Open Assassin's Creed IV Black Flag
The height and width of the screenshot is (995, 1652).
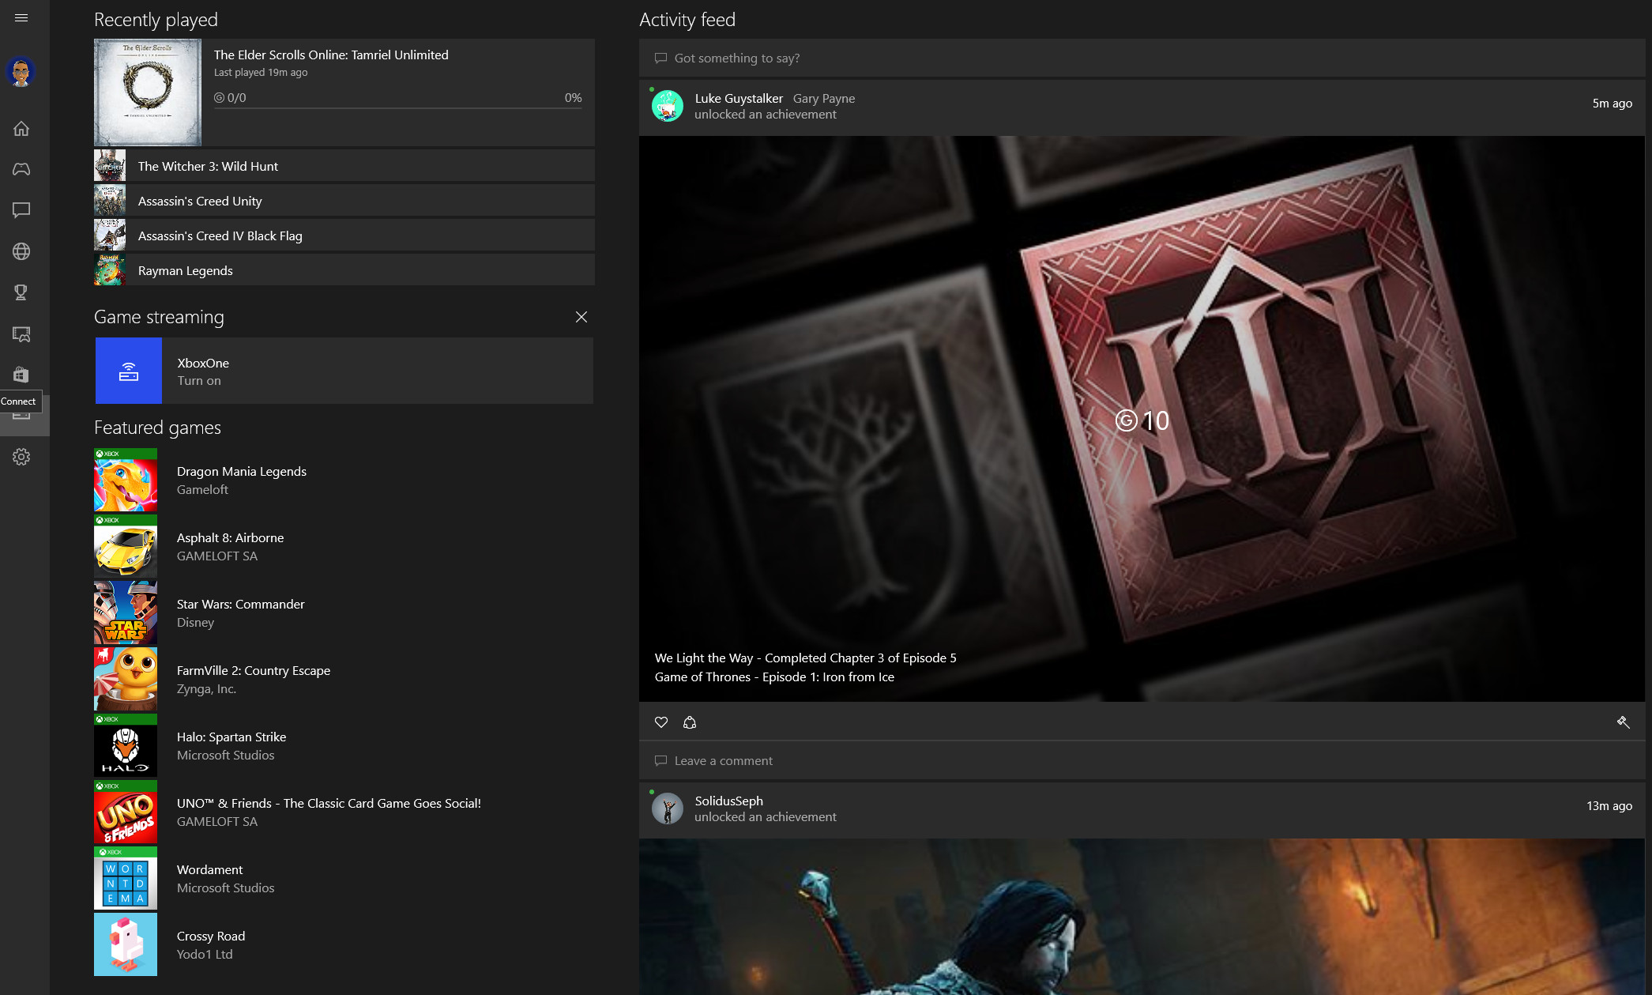tap(344, 236)
